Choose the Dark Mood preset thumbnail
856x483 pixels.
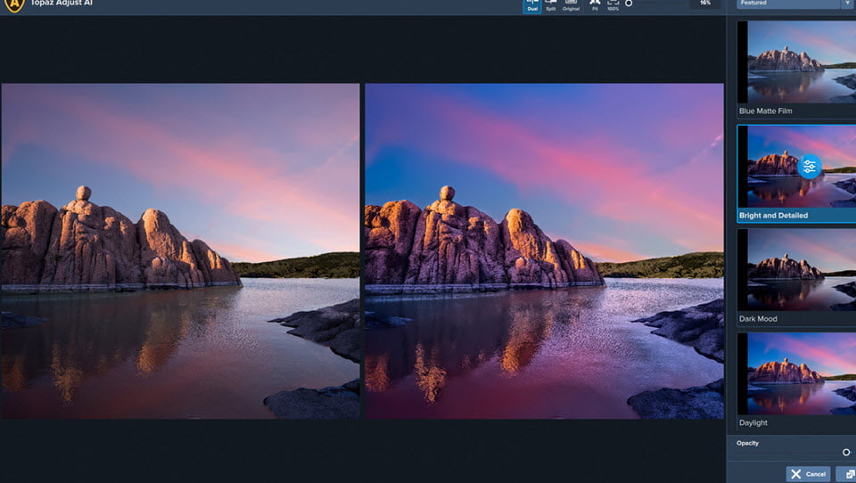pos(796,270)
